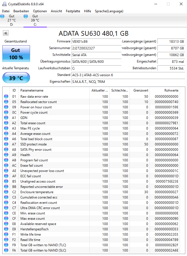Click the Schlechte... column header
Screen dimensions: 187x256
120,90
